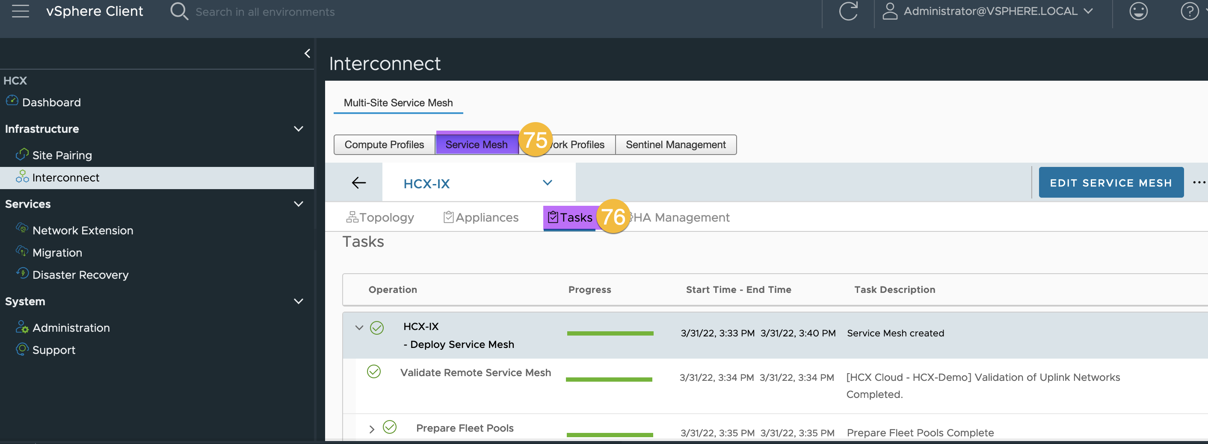Screen dimensions: 1208x444
Task: Collapse the HCX sidebar panel
Action: point(307,53)
